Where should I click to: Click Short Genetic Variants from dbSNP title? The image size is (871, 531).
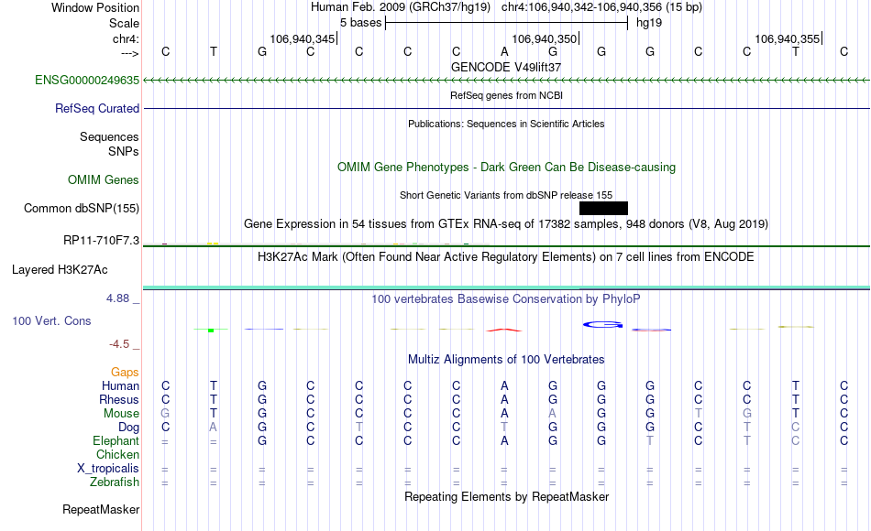pos(506,195)
